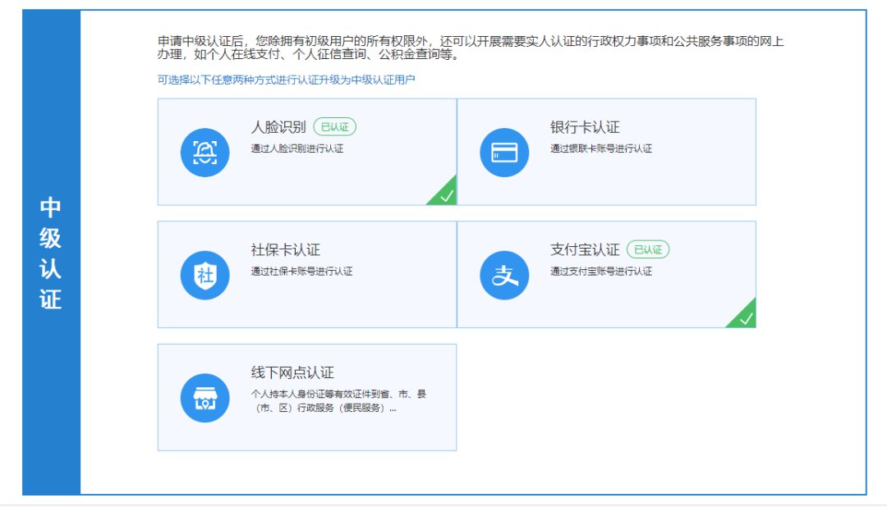Click 通过支付宝账号进行认证 description

coord(601,271)
